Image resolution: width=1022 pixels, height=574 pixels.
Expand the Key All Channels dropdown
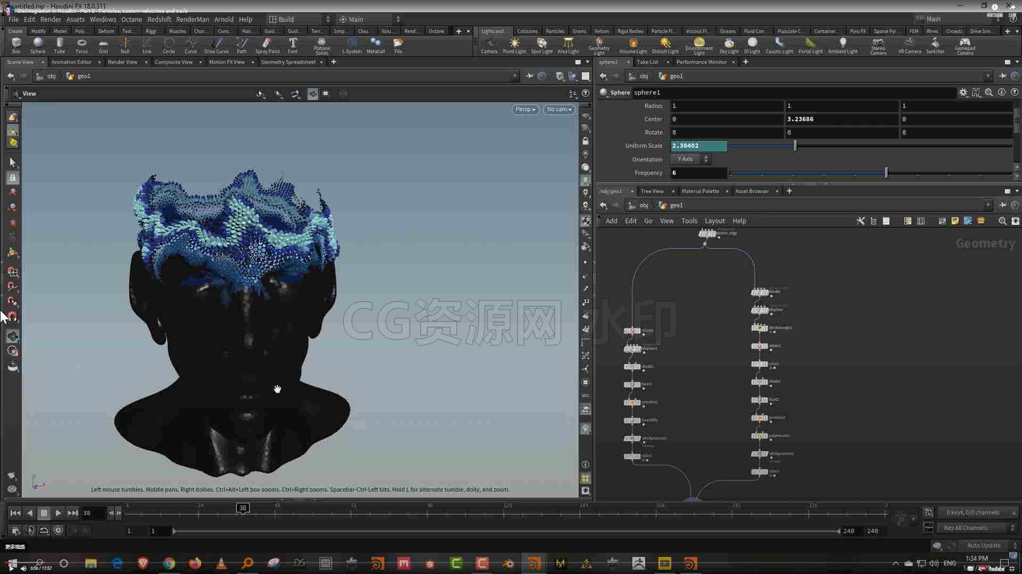[977, 528]
